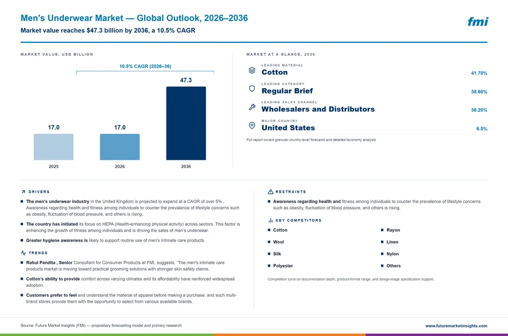Click the 6.5% United States value
The width and height of the screenshot is (508, 336).
[x=481, y=129]
